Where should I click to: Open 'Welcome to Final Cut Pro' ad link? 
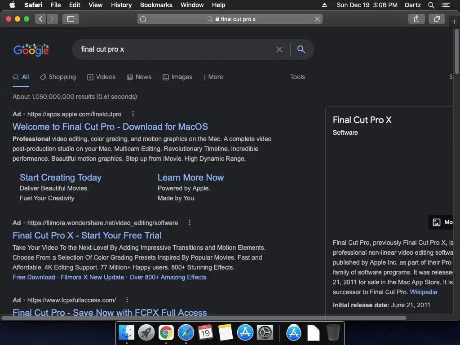pos(110,126)
